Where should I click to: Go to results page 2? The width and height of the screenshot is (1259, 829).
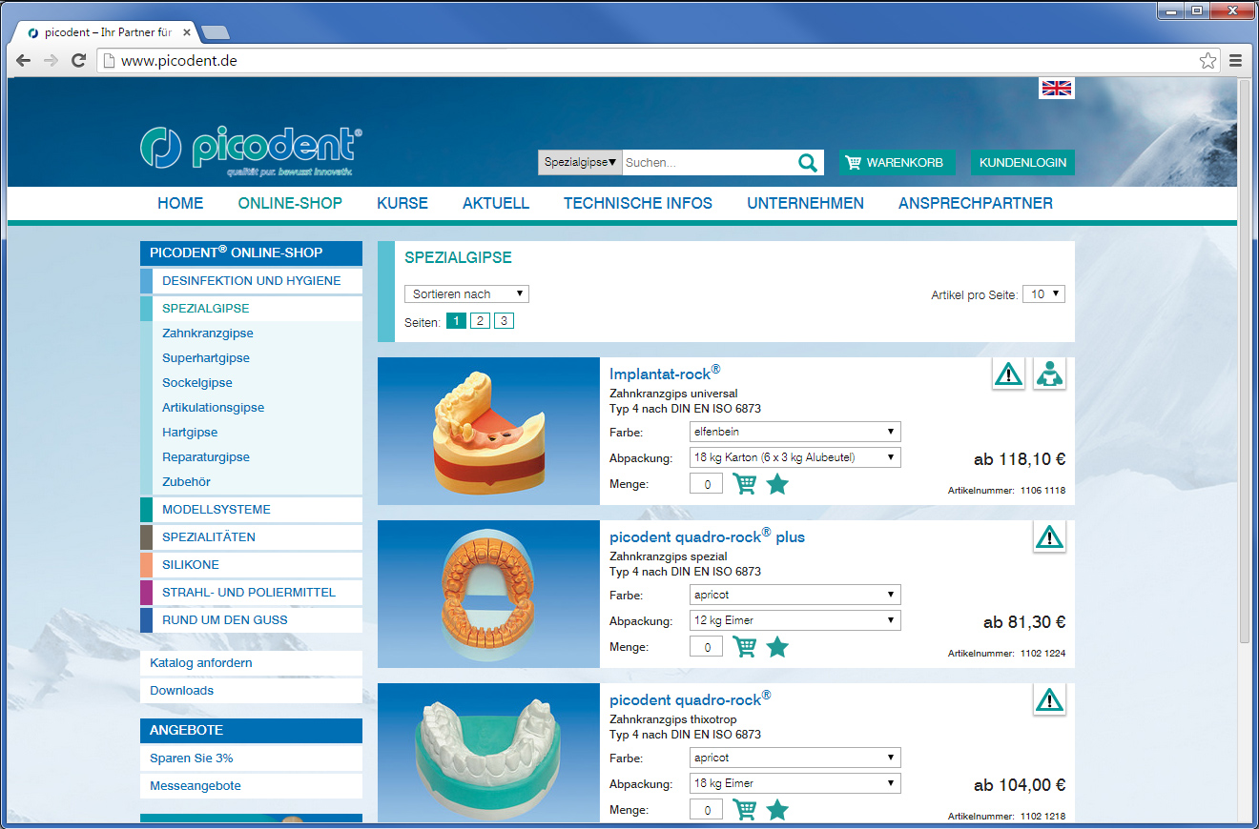click(480, 321)
